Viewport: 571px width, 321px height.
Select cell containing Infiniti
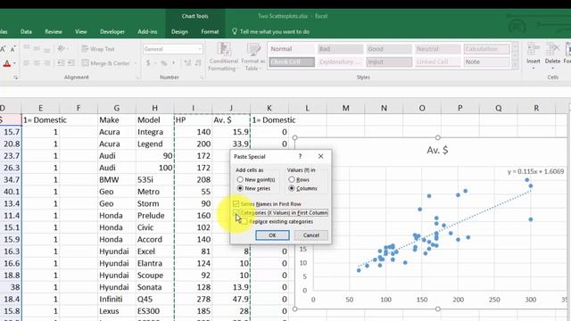click(117, 300)
